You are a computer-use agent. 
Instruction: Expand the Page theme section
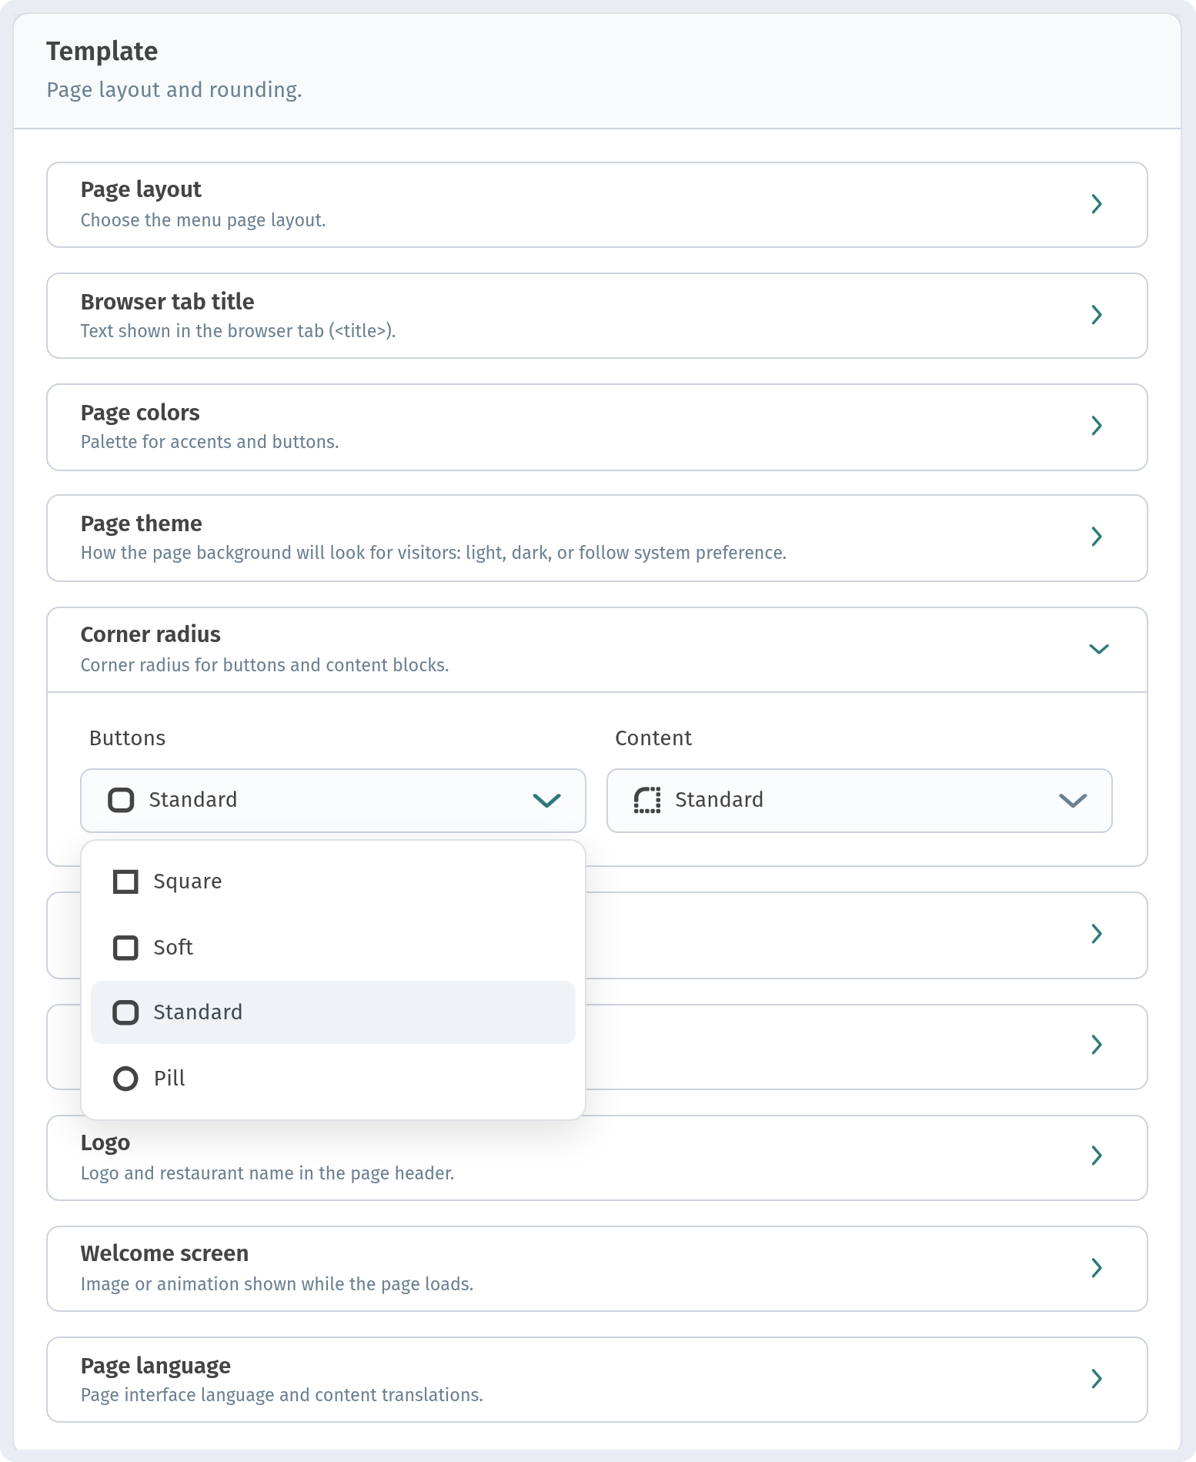(x=597, y=538)
